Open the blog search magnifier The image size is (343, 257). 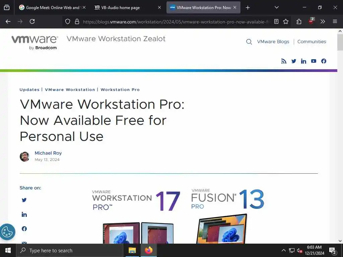click(x=249, y=42)
